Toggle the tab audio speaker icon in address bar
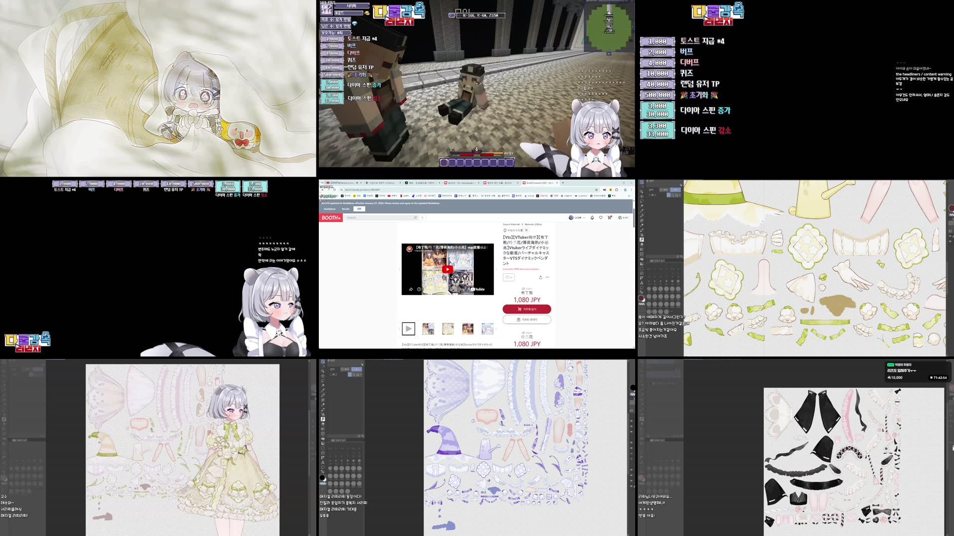 [605, 190]
